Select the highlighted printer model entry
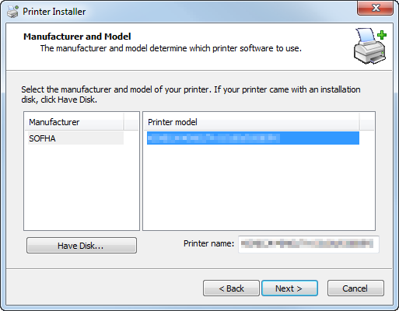Image resolution: width=399 pixels, height=311 pixels. [x=253, y=138]
